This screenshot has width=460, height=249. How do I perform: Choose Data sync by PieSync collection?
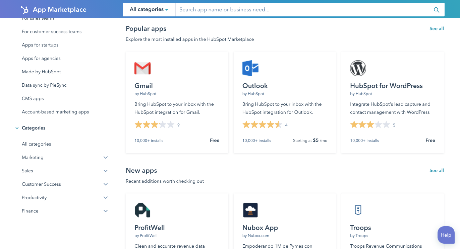(44, 85)
